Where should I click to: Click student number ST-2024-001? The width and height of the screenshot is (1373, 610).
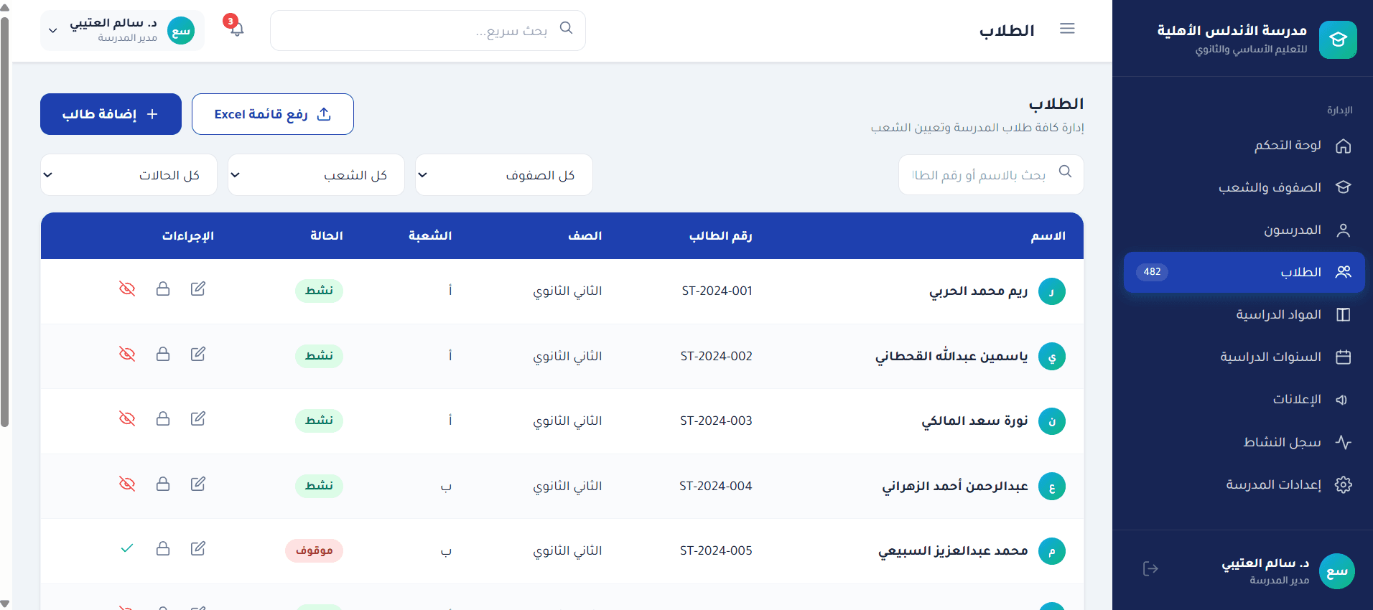pos(717,291)
